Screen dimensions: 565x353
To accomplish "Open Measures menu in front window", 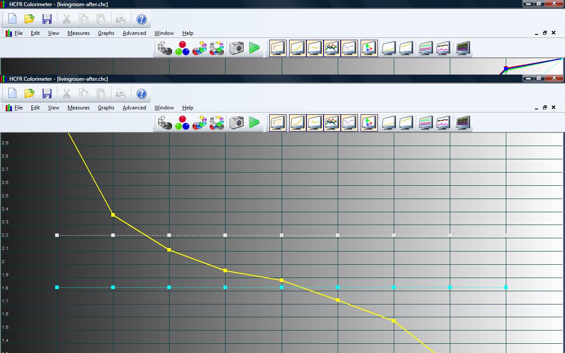I will [x=79, y=108].
